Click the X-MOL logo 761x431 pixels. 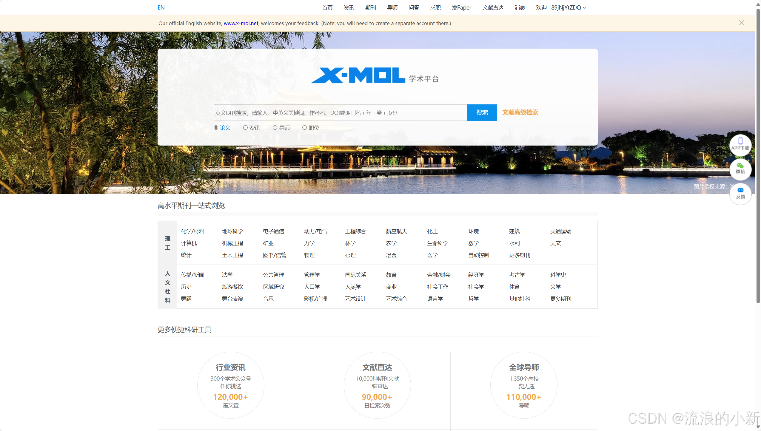(x=358, y=75)
